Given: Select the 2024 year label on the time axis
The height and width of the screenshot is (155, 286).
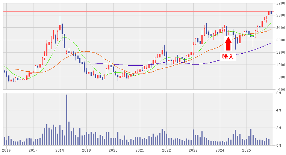Looking at the screenshot, I should point(220,150).
